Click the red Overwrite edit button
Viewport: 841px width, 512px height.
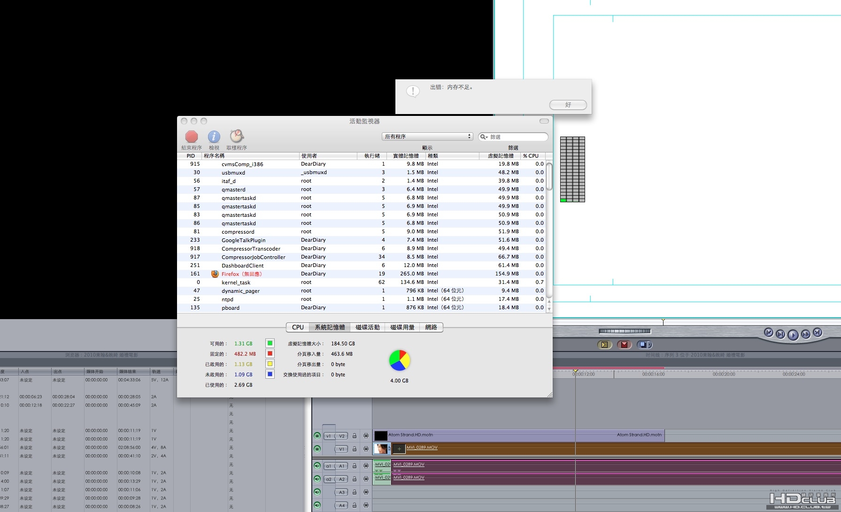(x=624, y=345)
